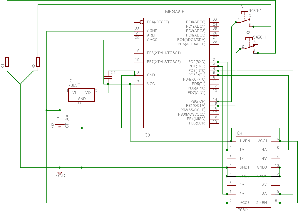
Task: Click the MEGA8 VCC pin 7 label
Action: point(151,84)
